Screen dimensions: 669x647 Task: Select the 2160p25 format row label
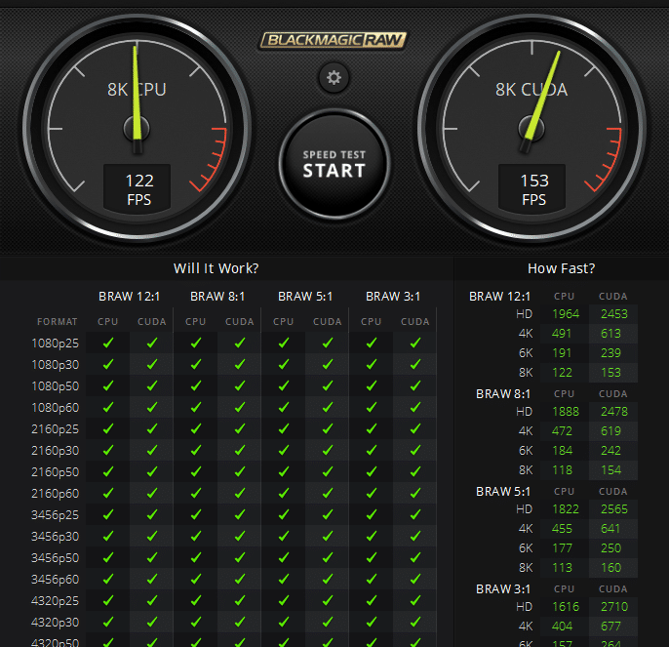(x=55, y=429)
